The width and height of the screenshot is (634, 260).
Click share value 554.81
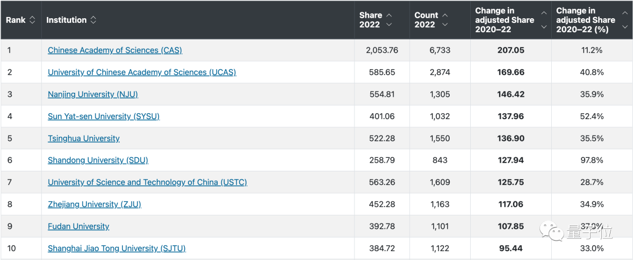[x=382, y=94]
